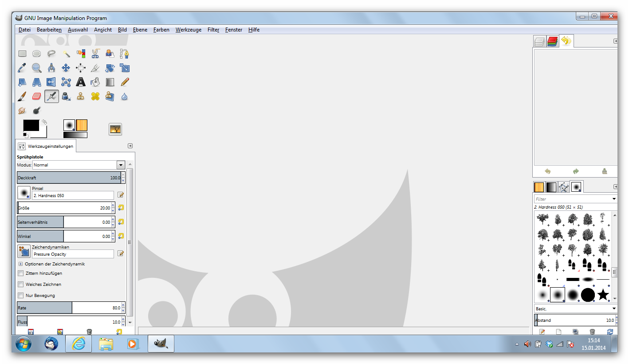This screenshot has height=364, width=629.
Task: Select the Bucket Fill tool
Action: pos(95,82)
